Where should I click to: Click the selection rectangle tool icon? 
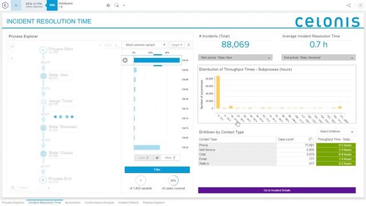117,5
